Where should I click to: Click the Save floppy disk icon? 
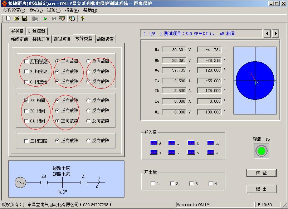point(25,18)
